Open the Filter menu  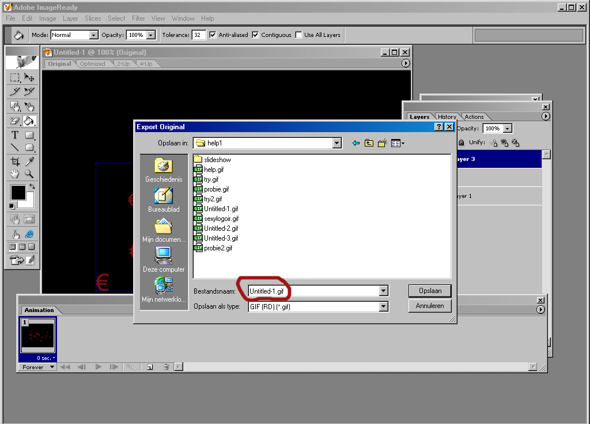tap(138, 18)
